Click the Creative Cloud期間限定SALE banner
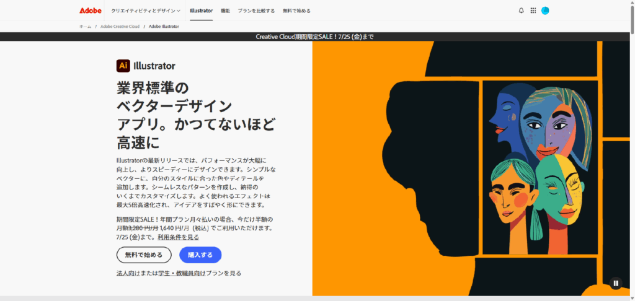The width and height of the screenshot is (635, 301). click(314, 37)
